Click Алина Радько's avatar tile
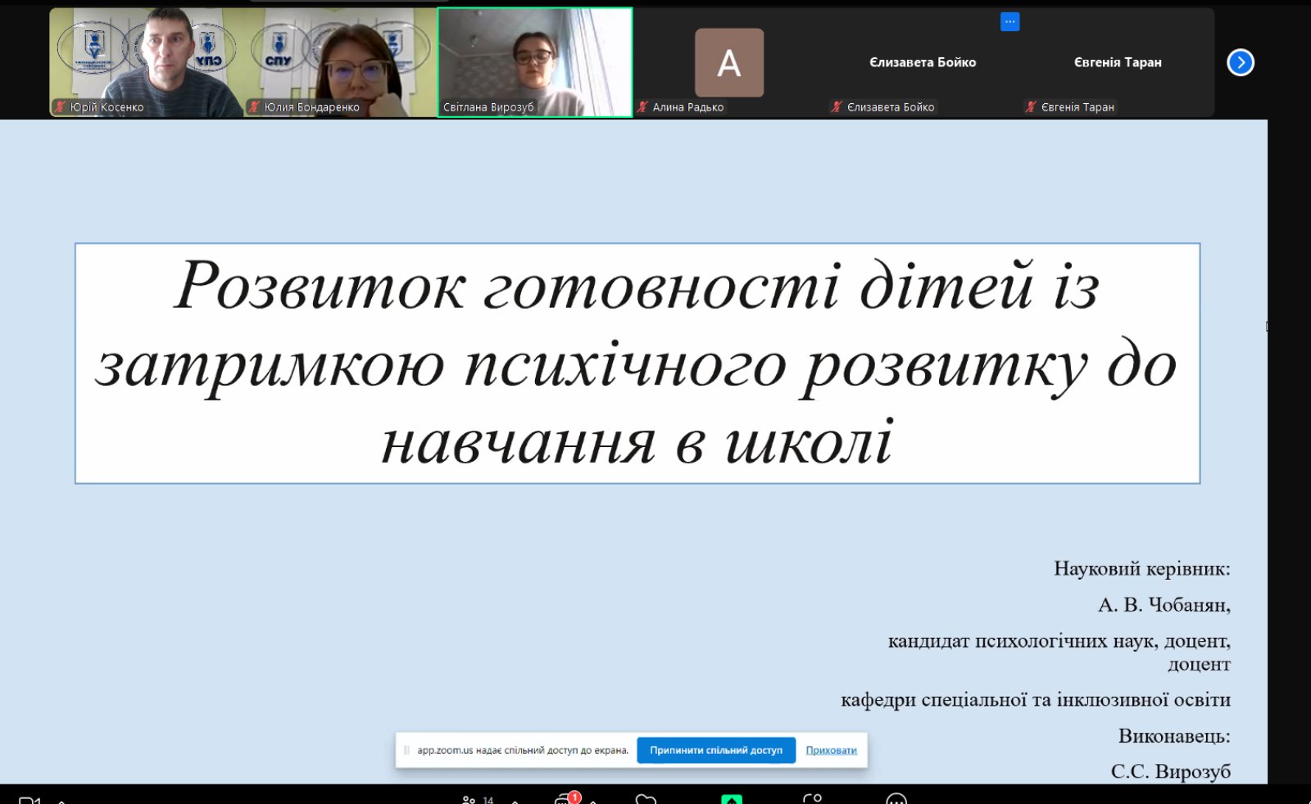 (x=728, y=62)
